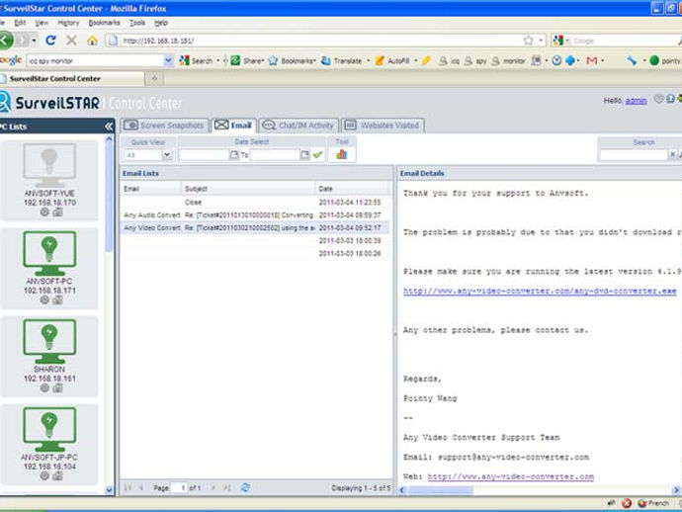The height and width of the screenshot is (512, 682).
Task: Switch to the Email tab
Action: (233, 126)
